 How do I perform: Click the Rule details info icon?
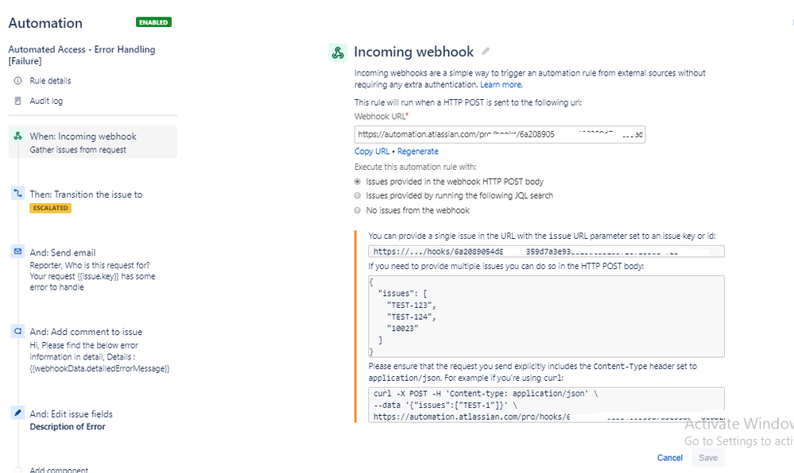[17, 80]
